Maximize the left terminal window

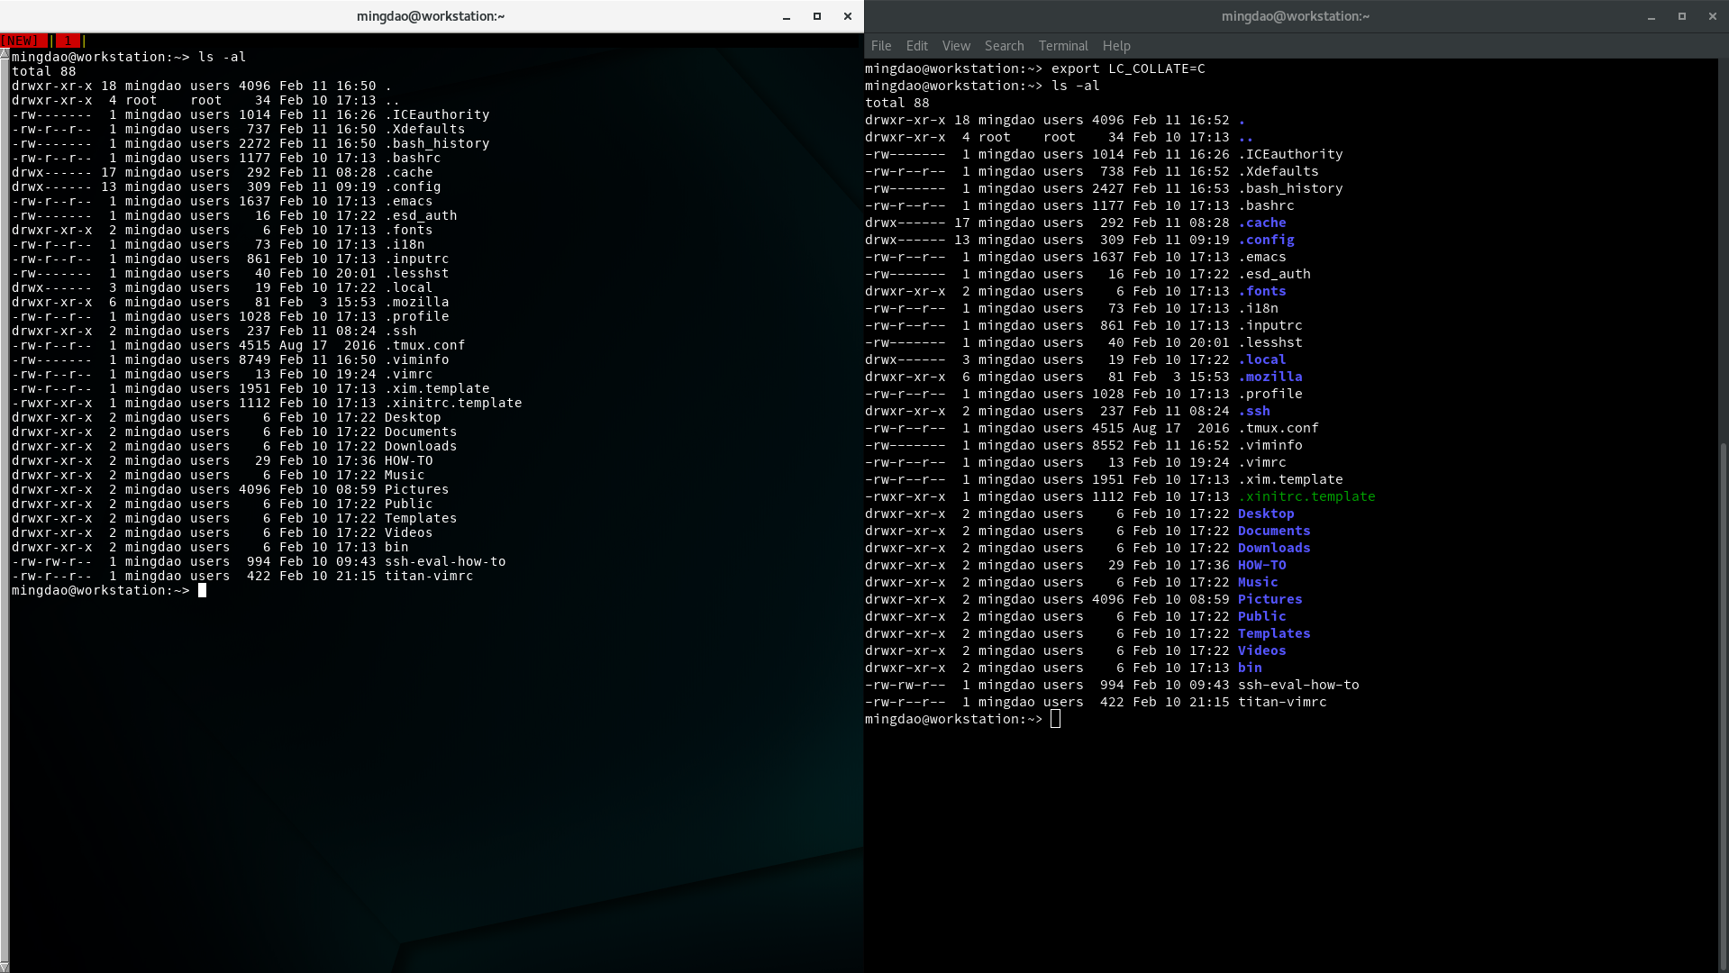[817, 16]
